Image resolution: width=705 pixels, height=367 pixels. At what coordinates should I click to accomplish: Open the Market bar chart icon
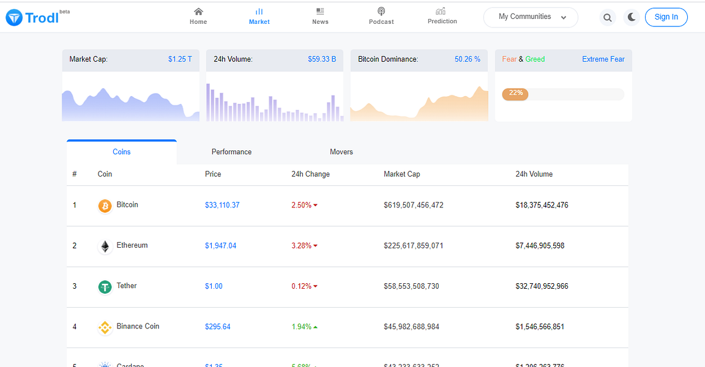(259, 11)
